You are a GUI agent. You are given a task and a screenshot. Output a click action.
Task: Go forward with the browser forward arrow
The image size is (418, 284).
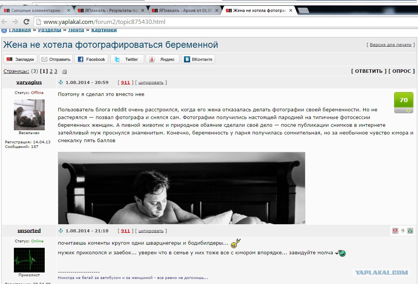tap(15, 22)
